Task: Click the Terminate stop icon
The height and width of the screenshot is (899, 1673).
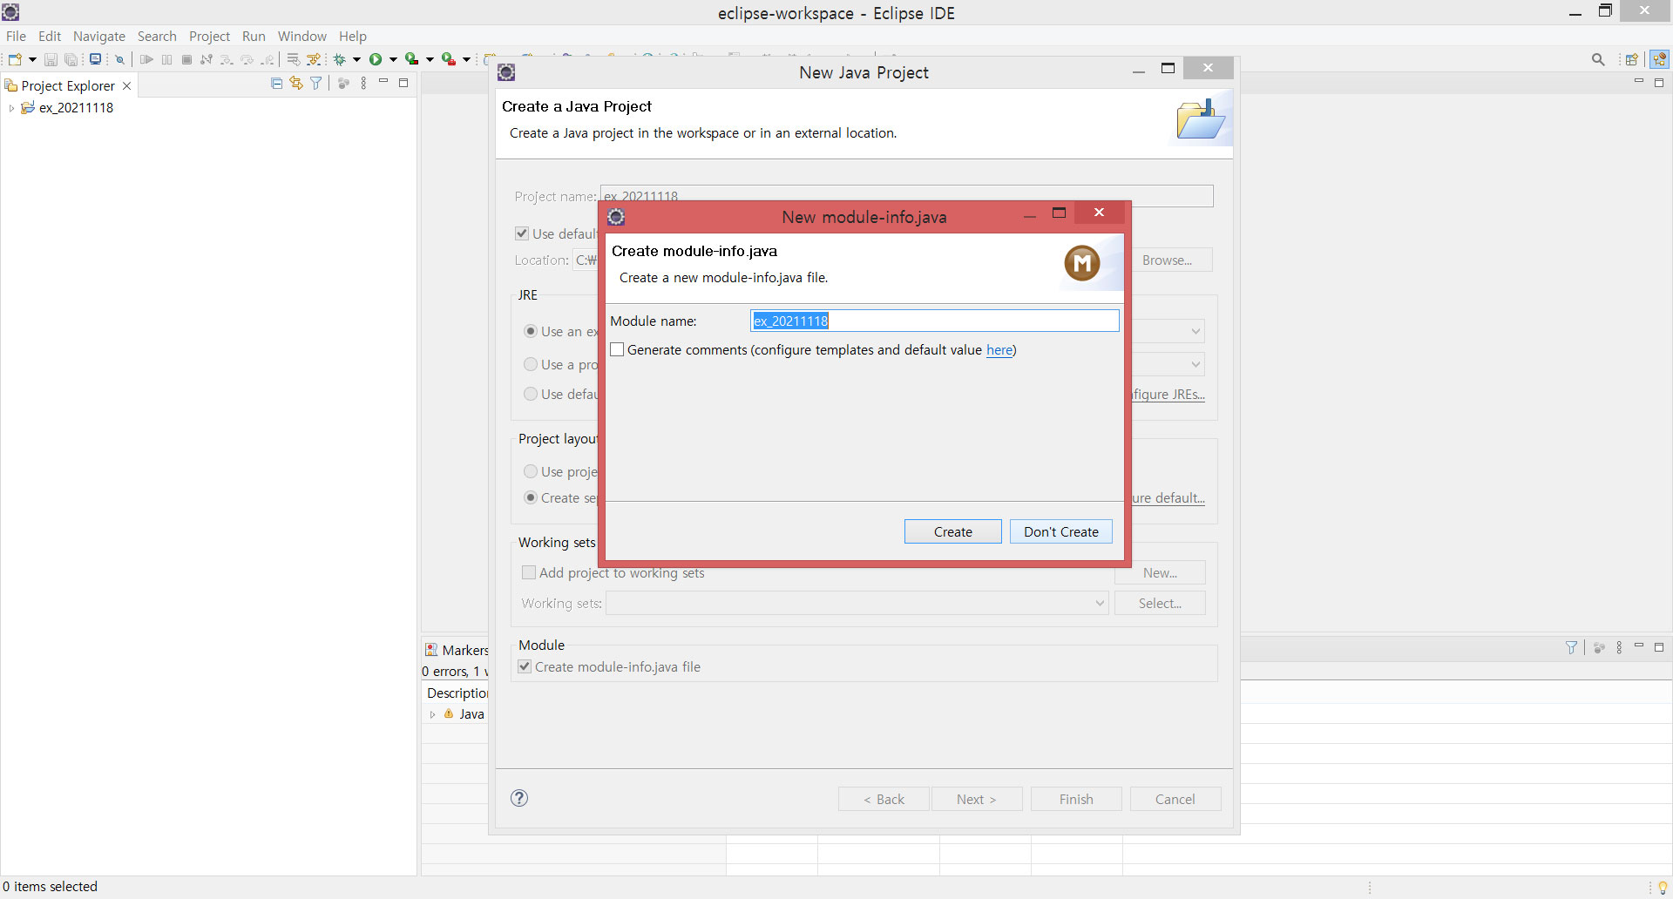Action: tap(186, 59)
